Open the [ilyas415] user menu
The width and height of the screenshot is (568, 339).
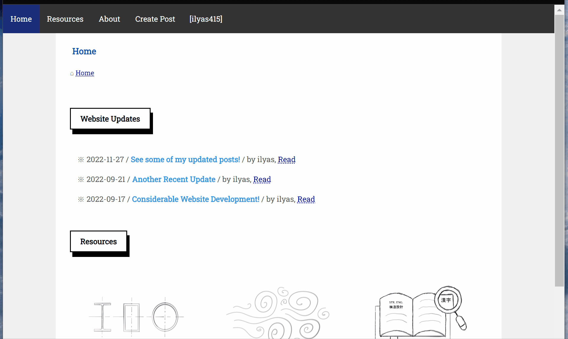206,19
